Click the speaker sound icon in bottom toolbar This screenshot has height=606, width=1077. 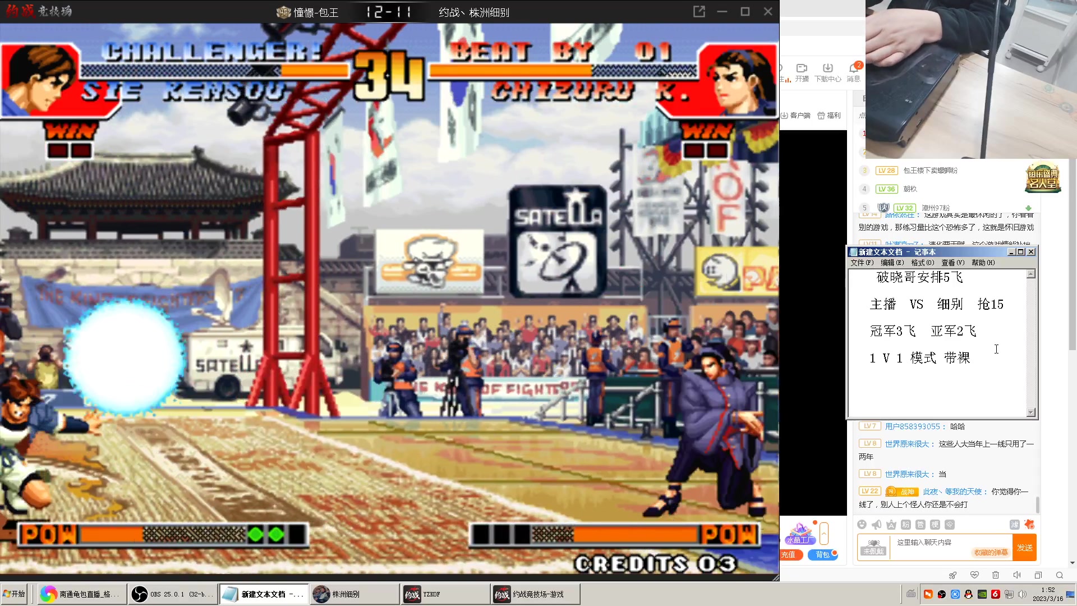(1017, 575)
